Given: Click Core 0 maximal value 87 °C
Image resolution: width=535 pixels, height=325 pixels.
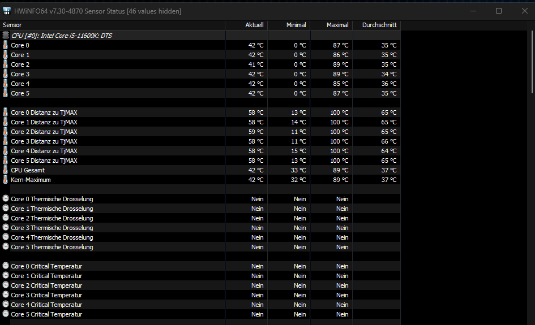Looking at the screenshot, I should pyautogui.click(x=340, y=45).
